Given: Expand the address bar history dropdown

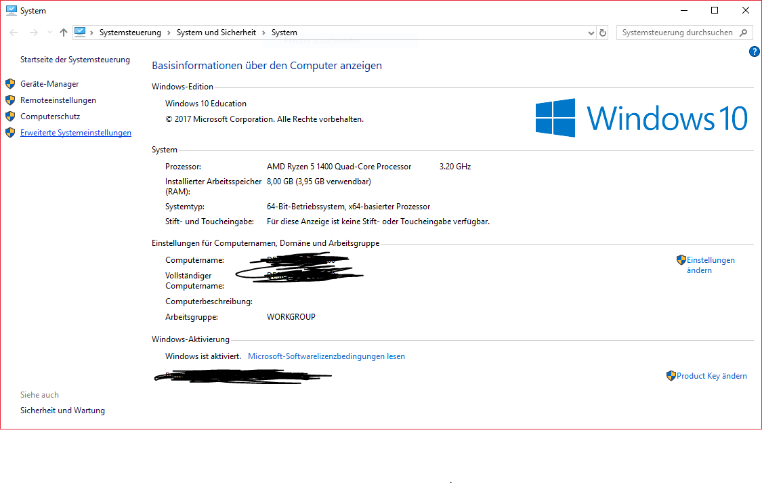Looking at the screenshot, I should click(x=591, y=33).
